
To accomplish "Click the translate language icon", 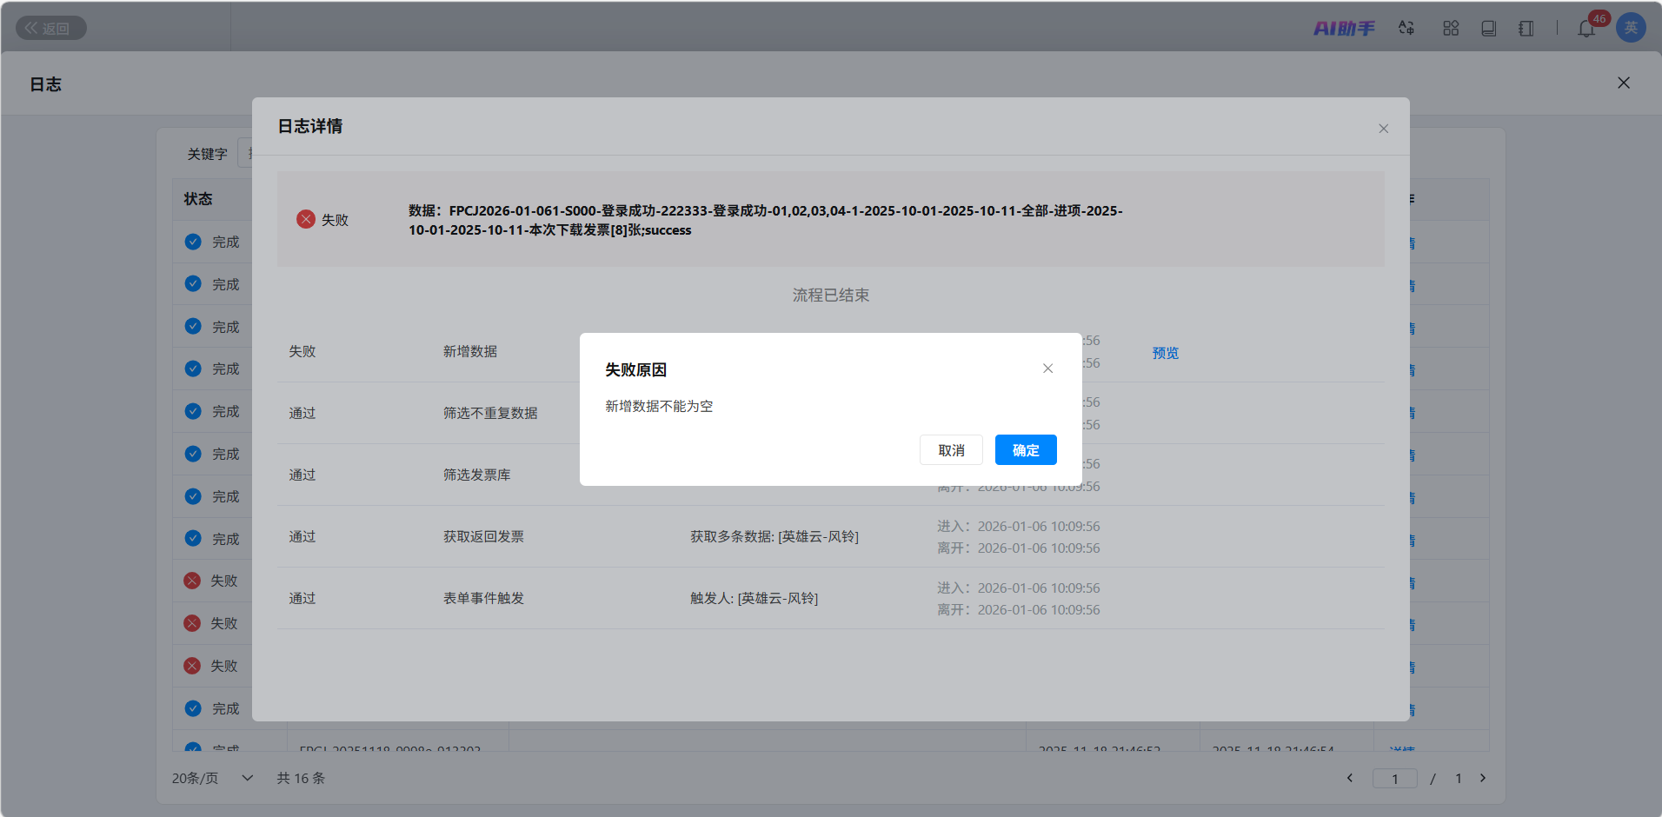I will (1406, 29).
